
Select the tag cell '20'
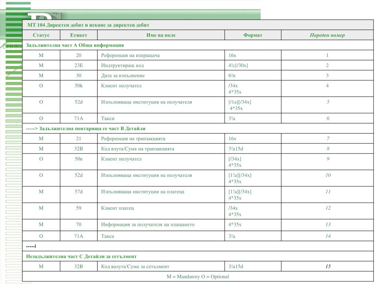(x=79, y=55)
